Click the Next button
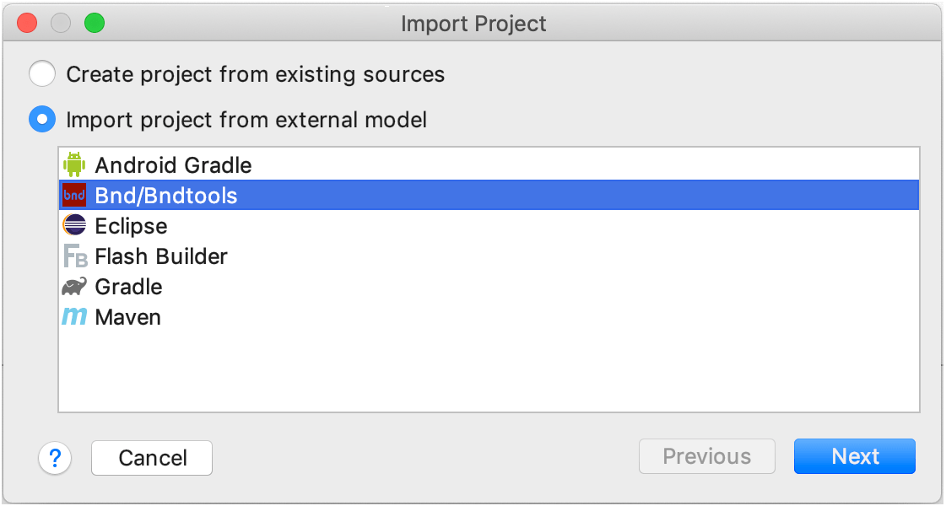The width and height of the screenshot is (946, 506). (855, 456)
